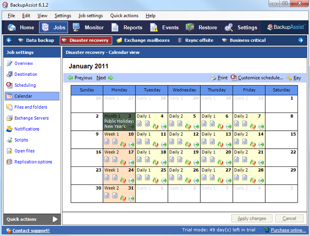Viewport: 310px width, 236px height.
Task: Open the Scheduling job setting
Action: click(x=25, y=85)
